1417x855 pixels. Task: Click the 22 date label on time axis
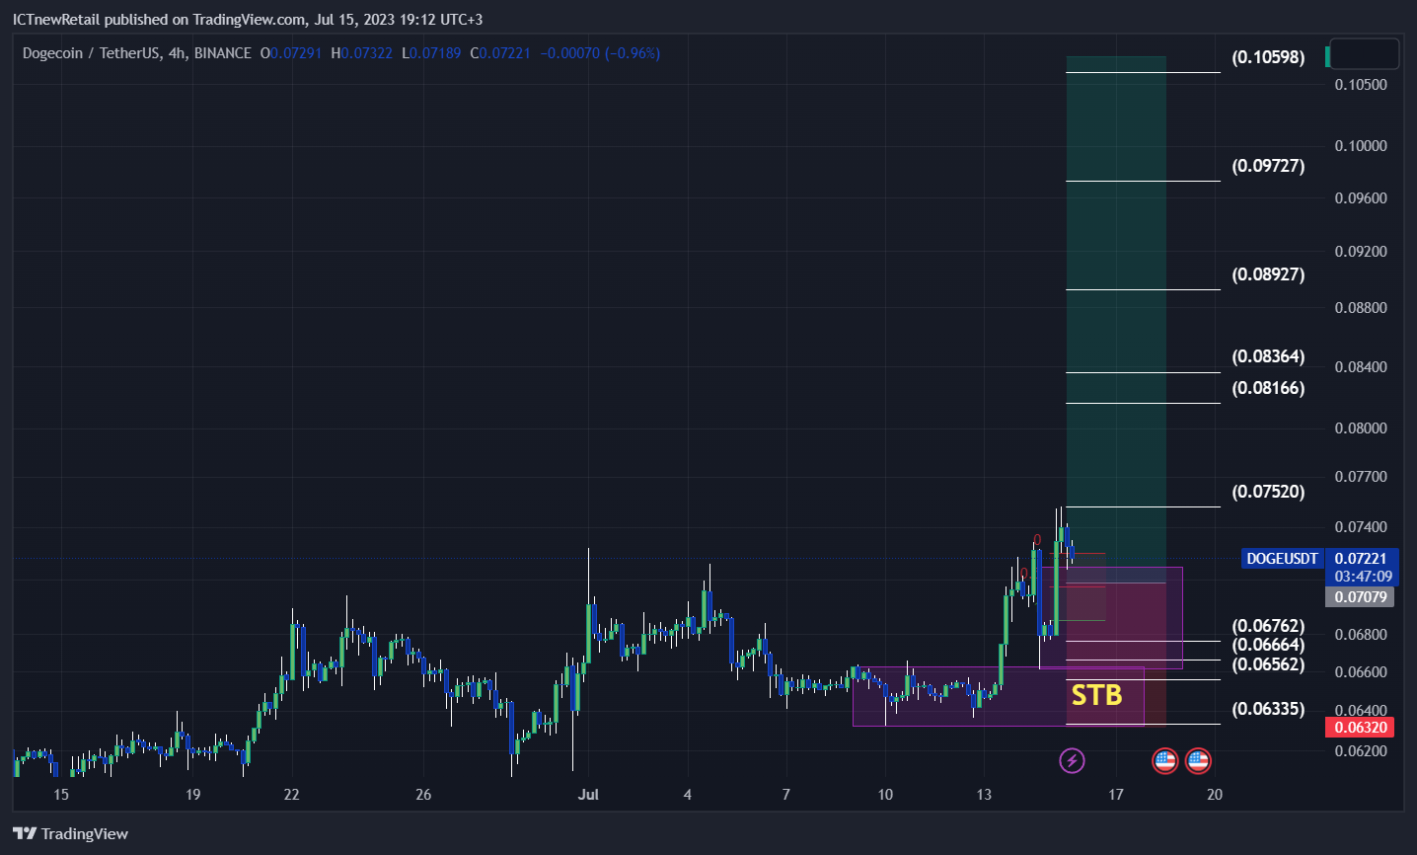291,795
